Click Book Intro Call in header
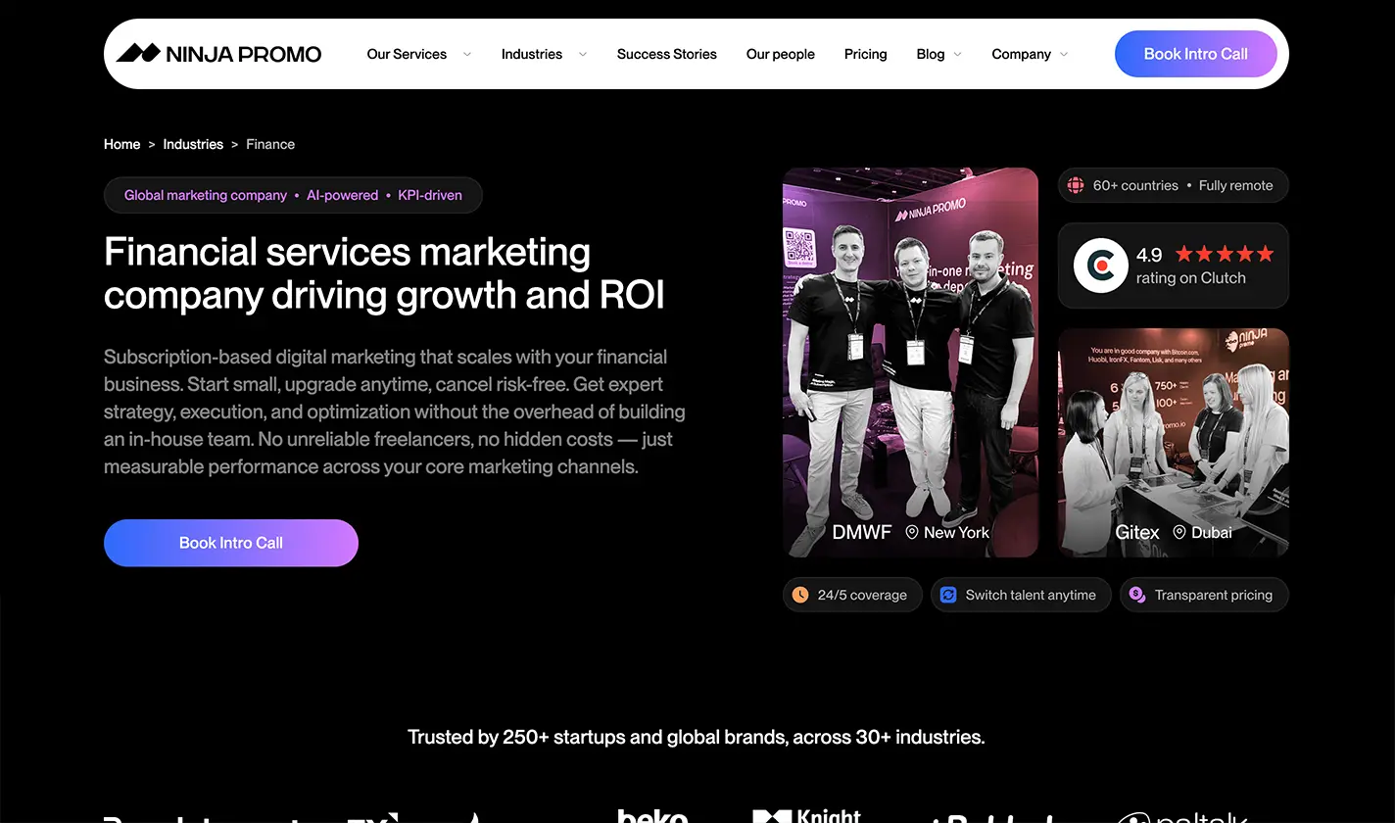Screen dimensions: 1395x823 pos(1196,54)
